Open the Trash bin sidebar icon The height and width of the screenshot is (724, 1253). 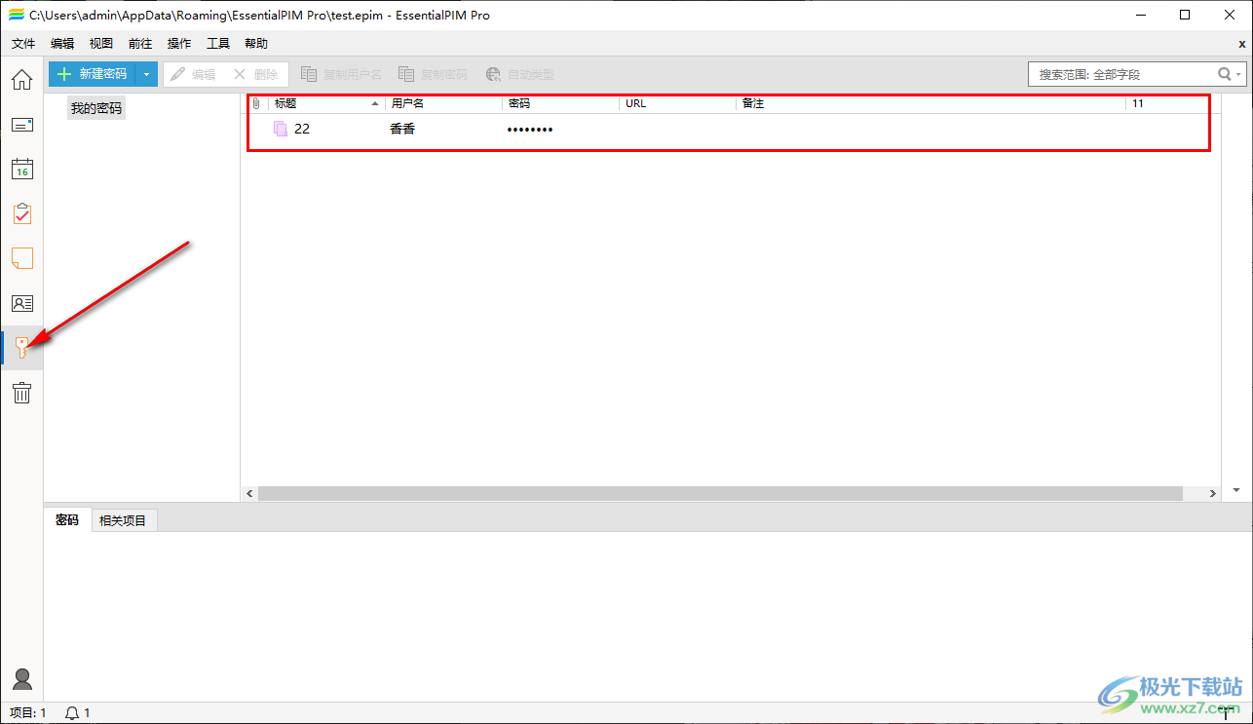(x=21, y=393)
